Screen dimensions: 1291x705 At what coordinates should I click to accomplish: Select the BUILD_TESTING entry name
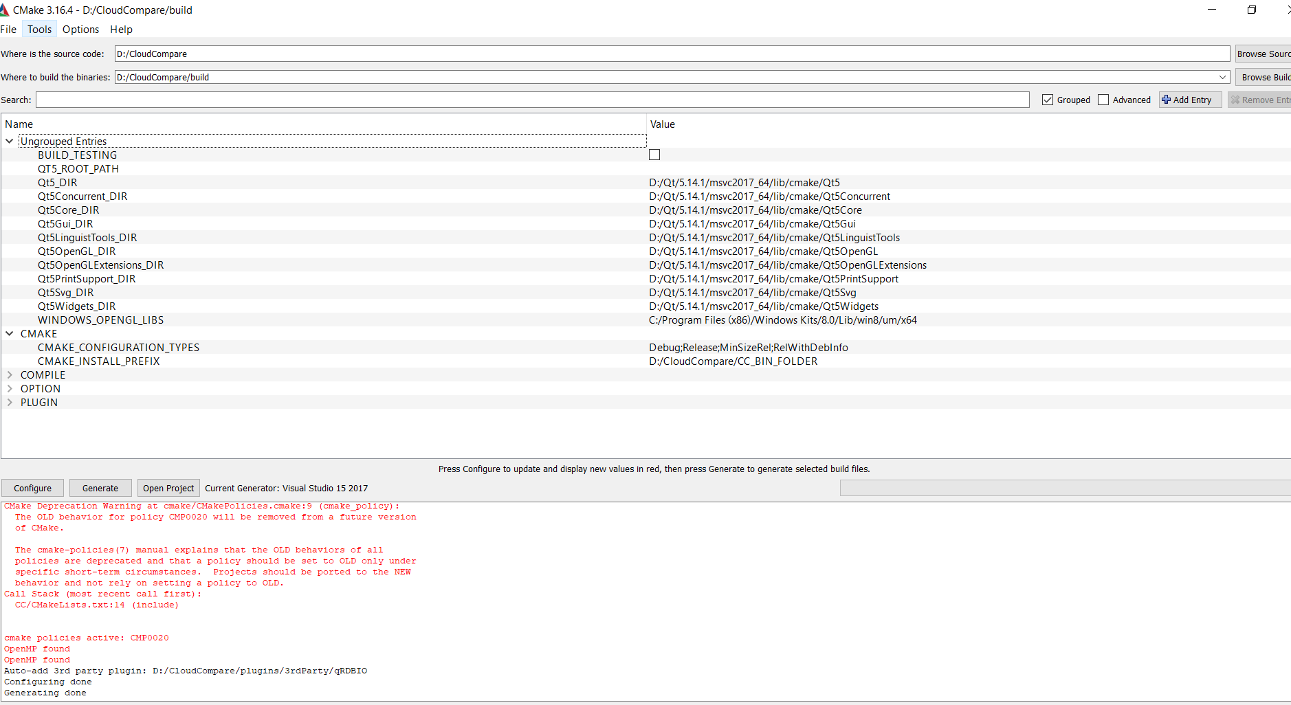tap(78, 155)
